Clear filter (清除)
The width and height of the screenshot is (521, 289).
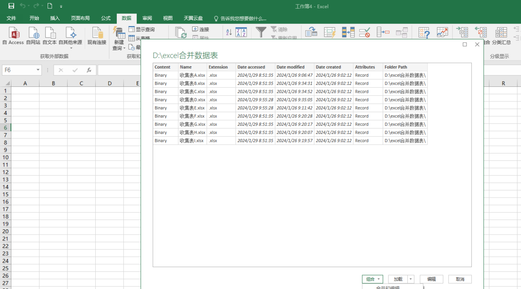[x=279, y=29]
